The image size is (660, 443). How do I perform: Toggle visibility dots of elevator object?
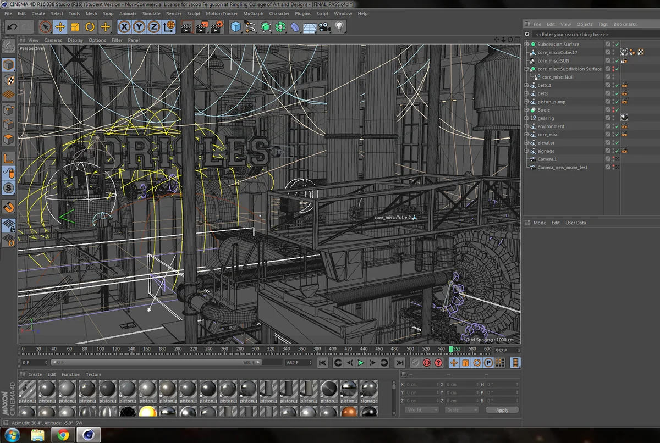coord(613,143)
